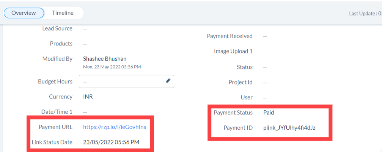The width and height of the screenshot is (382, 152).
Task: Click the 'Payment Received' field label
Action: [230, 36]
